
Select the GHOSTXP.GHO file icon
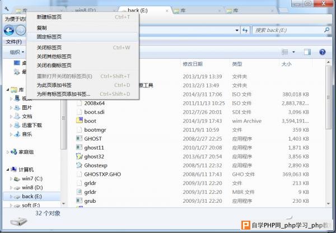click(x=80, y=174)
